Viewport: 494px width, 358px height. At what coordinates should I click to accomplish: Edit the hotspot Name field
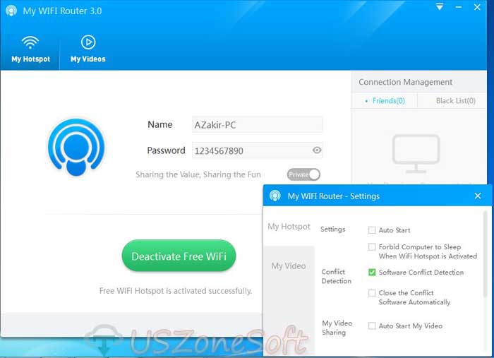[x=258, y=124]
